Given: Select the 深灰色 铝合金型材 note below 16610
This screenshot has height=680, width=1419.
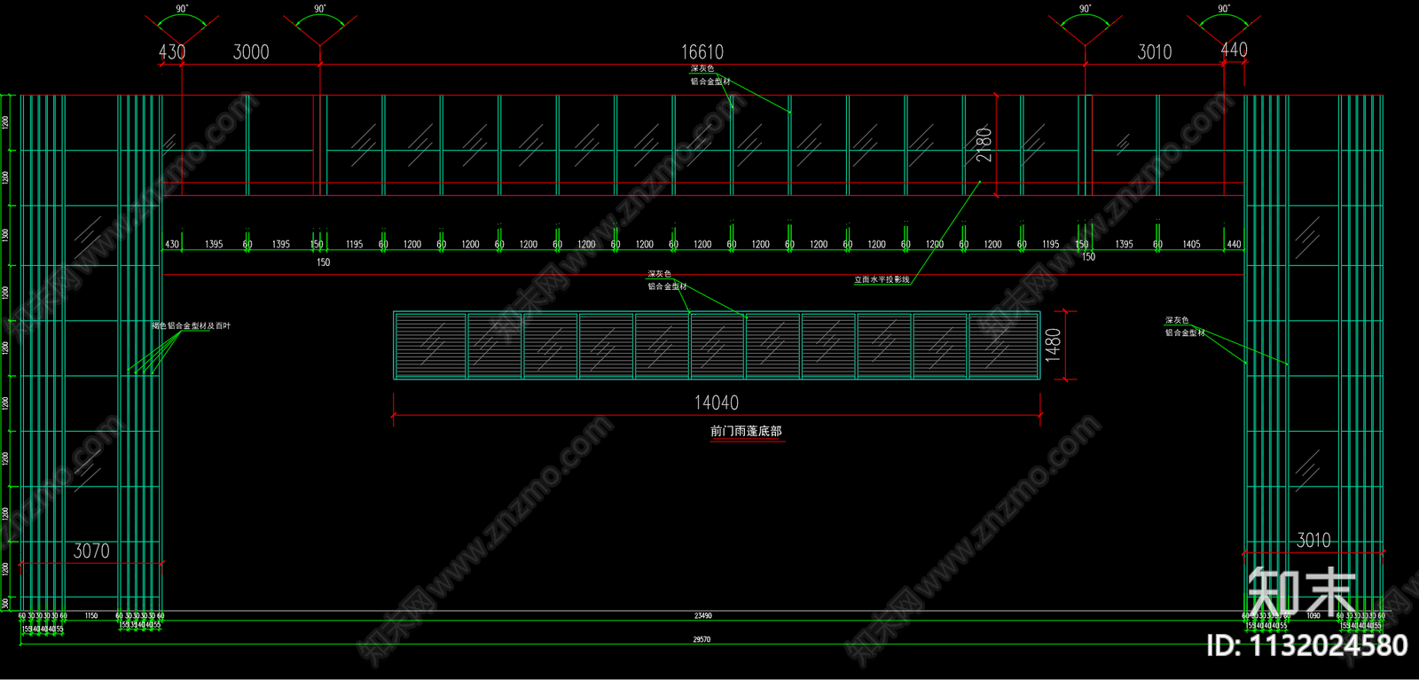Looking at the screenshot, I should 710,74.
